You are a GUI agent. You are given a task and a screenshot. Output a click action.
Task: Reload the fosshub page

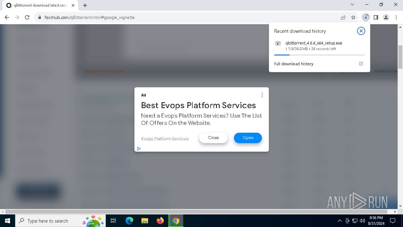(27, 17)
